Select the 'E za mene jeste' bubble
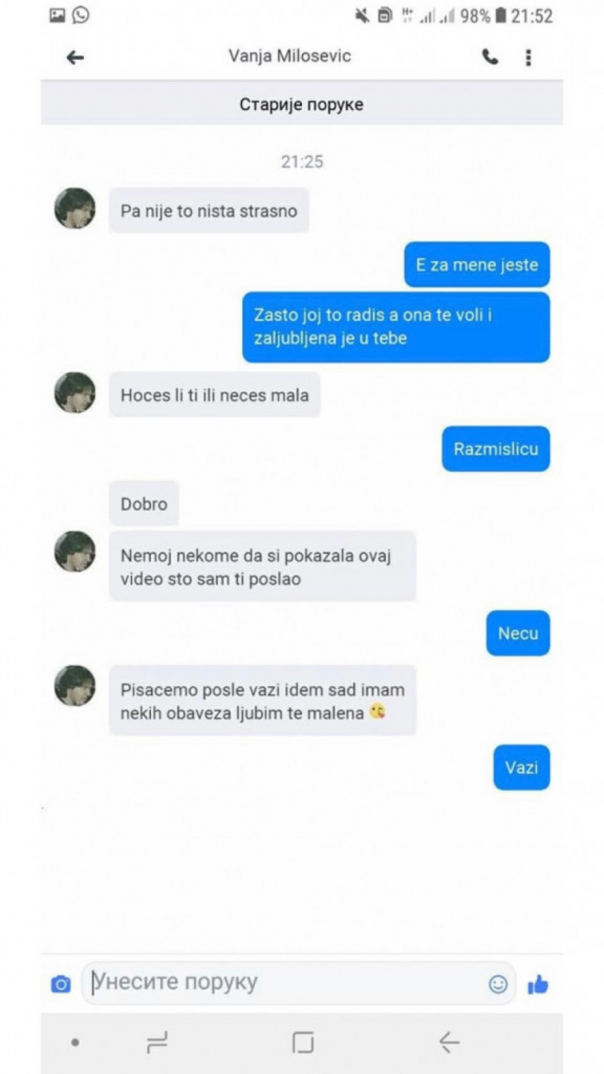 (477, 264)
